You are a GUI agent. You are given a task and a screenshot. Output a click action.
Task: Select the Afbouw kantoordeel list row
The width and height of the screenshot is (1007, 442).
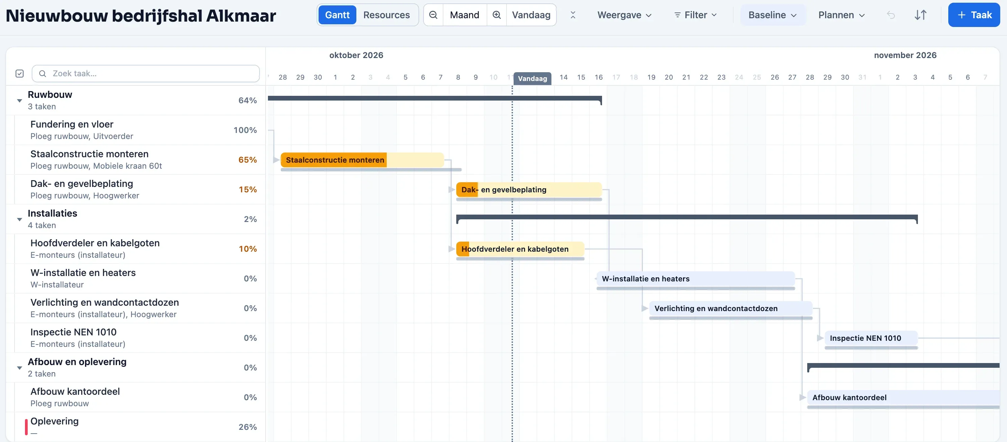(x=136, y=397)
